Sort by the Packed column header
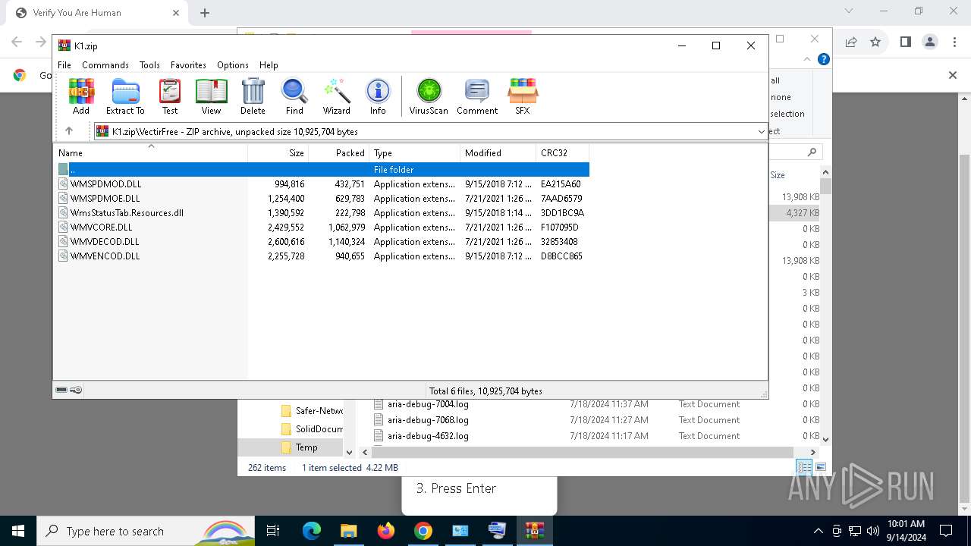Viewport: 971px width, 546px height. coord(339,152)
